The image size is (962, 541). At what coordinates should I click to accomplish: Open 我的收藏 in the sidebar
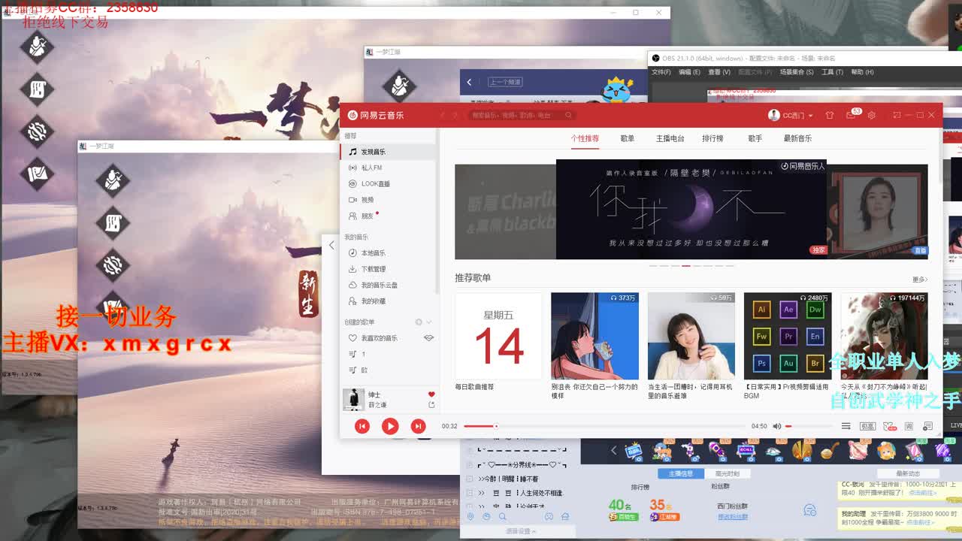pyautogui.click(x=387, y=301)
